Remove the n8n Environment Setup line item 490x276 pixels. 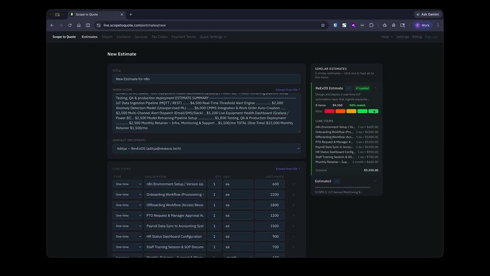[x=294, y=184]
